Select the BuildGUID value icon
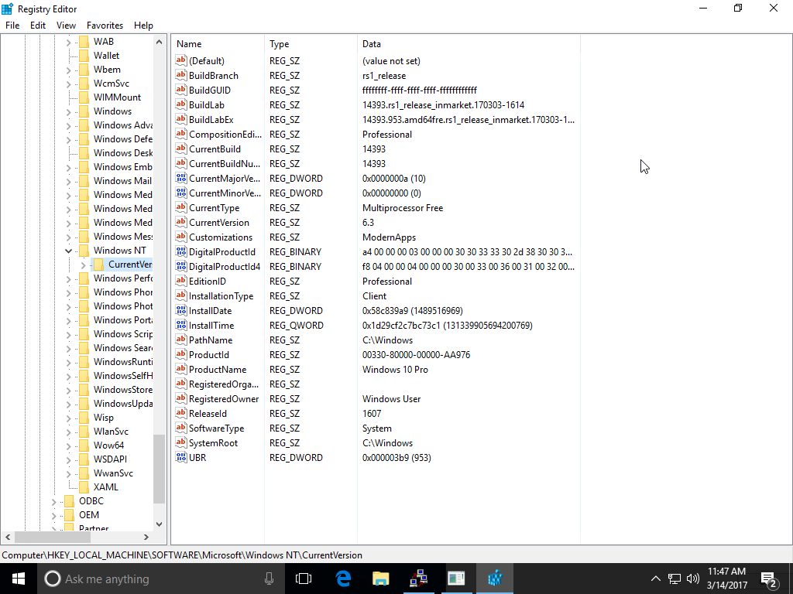Image resolution: width=793 pixels, height=594 pixels. pos(181,90)
